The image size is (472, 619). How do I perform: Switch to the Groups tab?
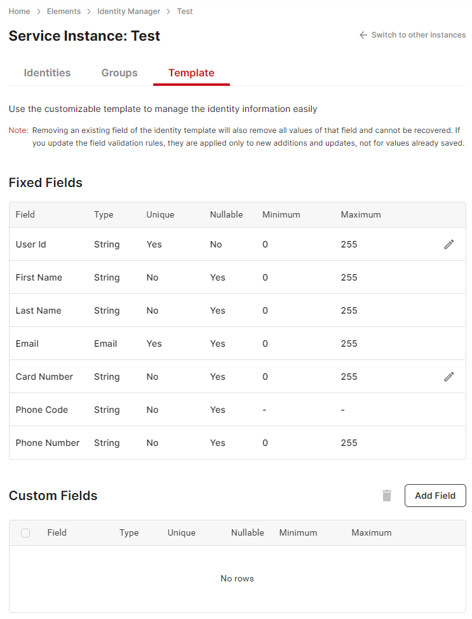pyautogui.click(x=119, y=73)
